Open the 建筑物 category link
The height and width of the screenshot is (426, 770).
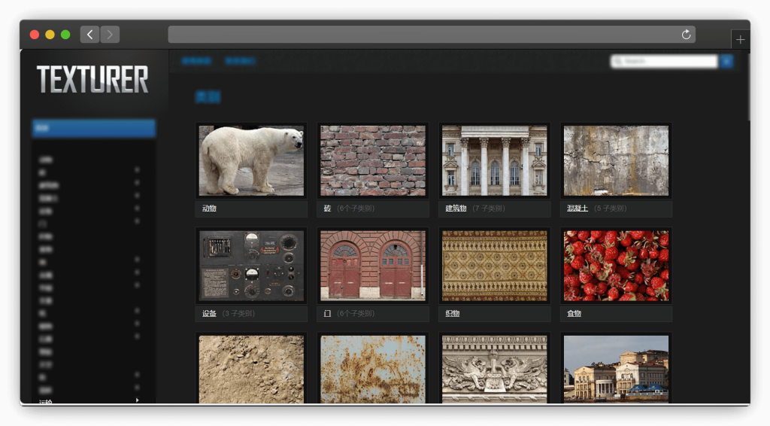click(x=456, y=208)
